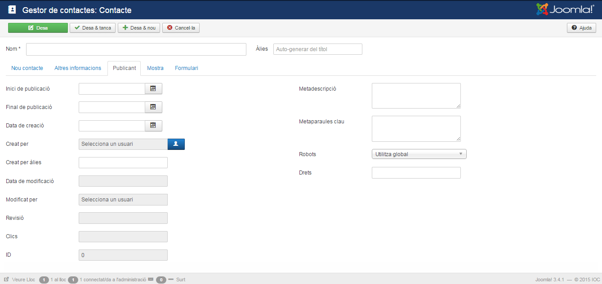
Task: Cancel editing with Cancel·la button
Action: (181, 28)
